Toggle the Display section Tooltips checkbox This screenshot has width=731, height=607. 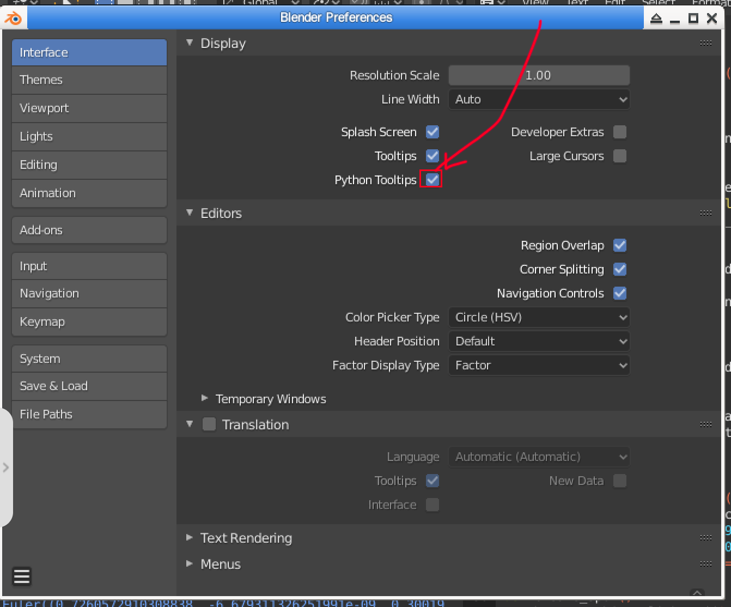coord(432,156)
